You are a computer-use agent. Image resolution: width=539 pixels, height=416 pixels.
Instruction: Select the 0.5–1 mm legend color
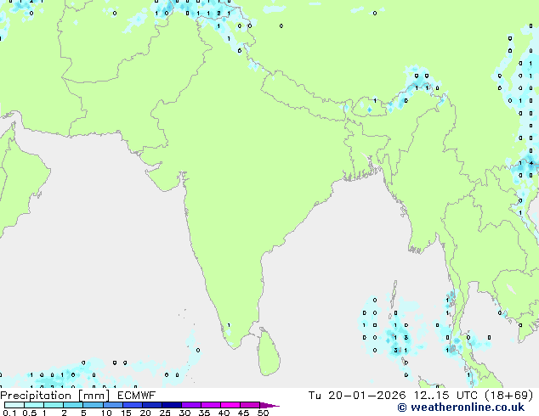[34, 405]
